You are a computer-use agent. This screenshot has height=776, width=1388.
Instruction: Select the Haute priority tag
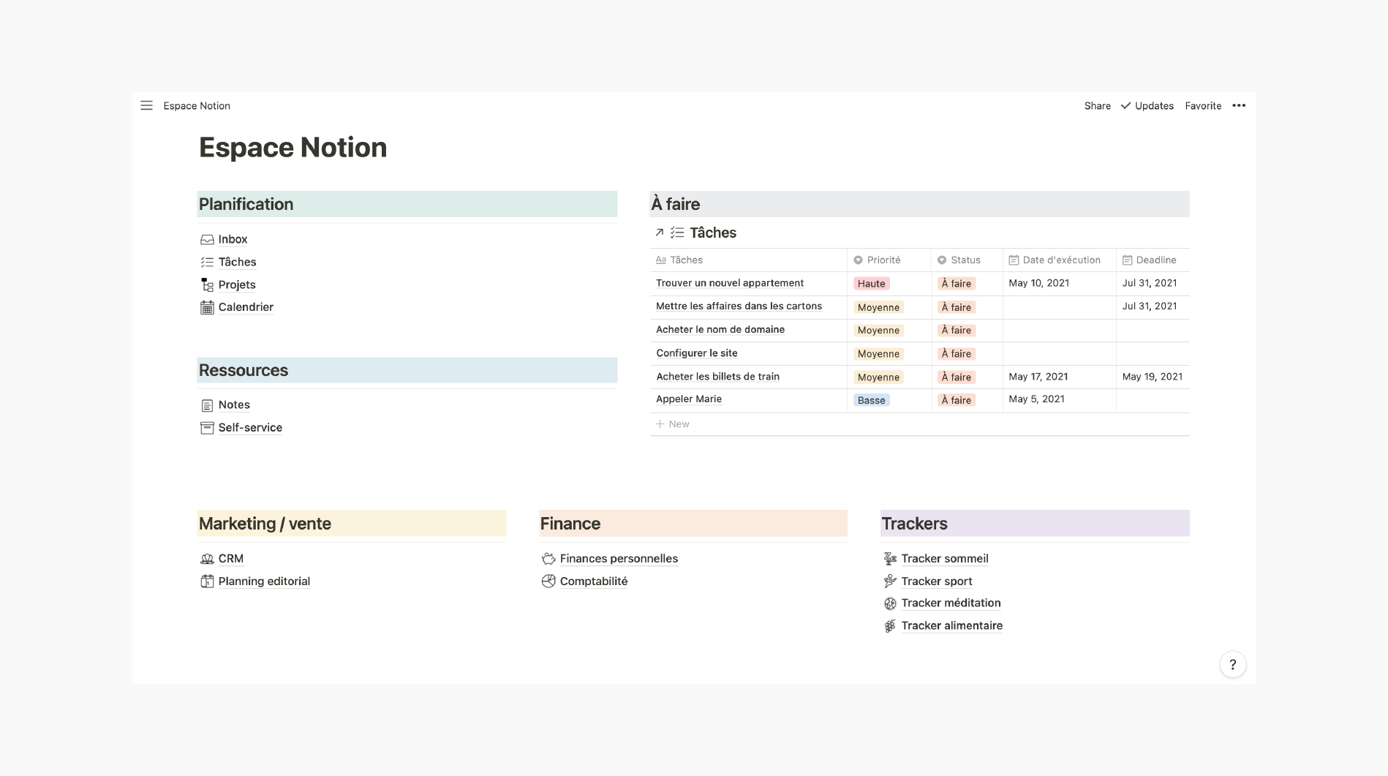[x=871, y=284]
